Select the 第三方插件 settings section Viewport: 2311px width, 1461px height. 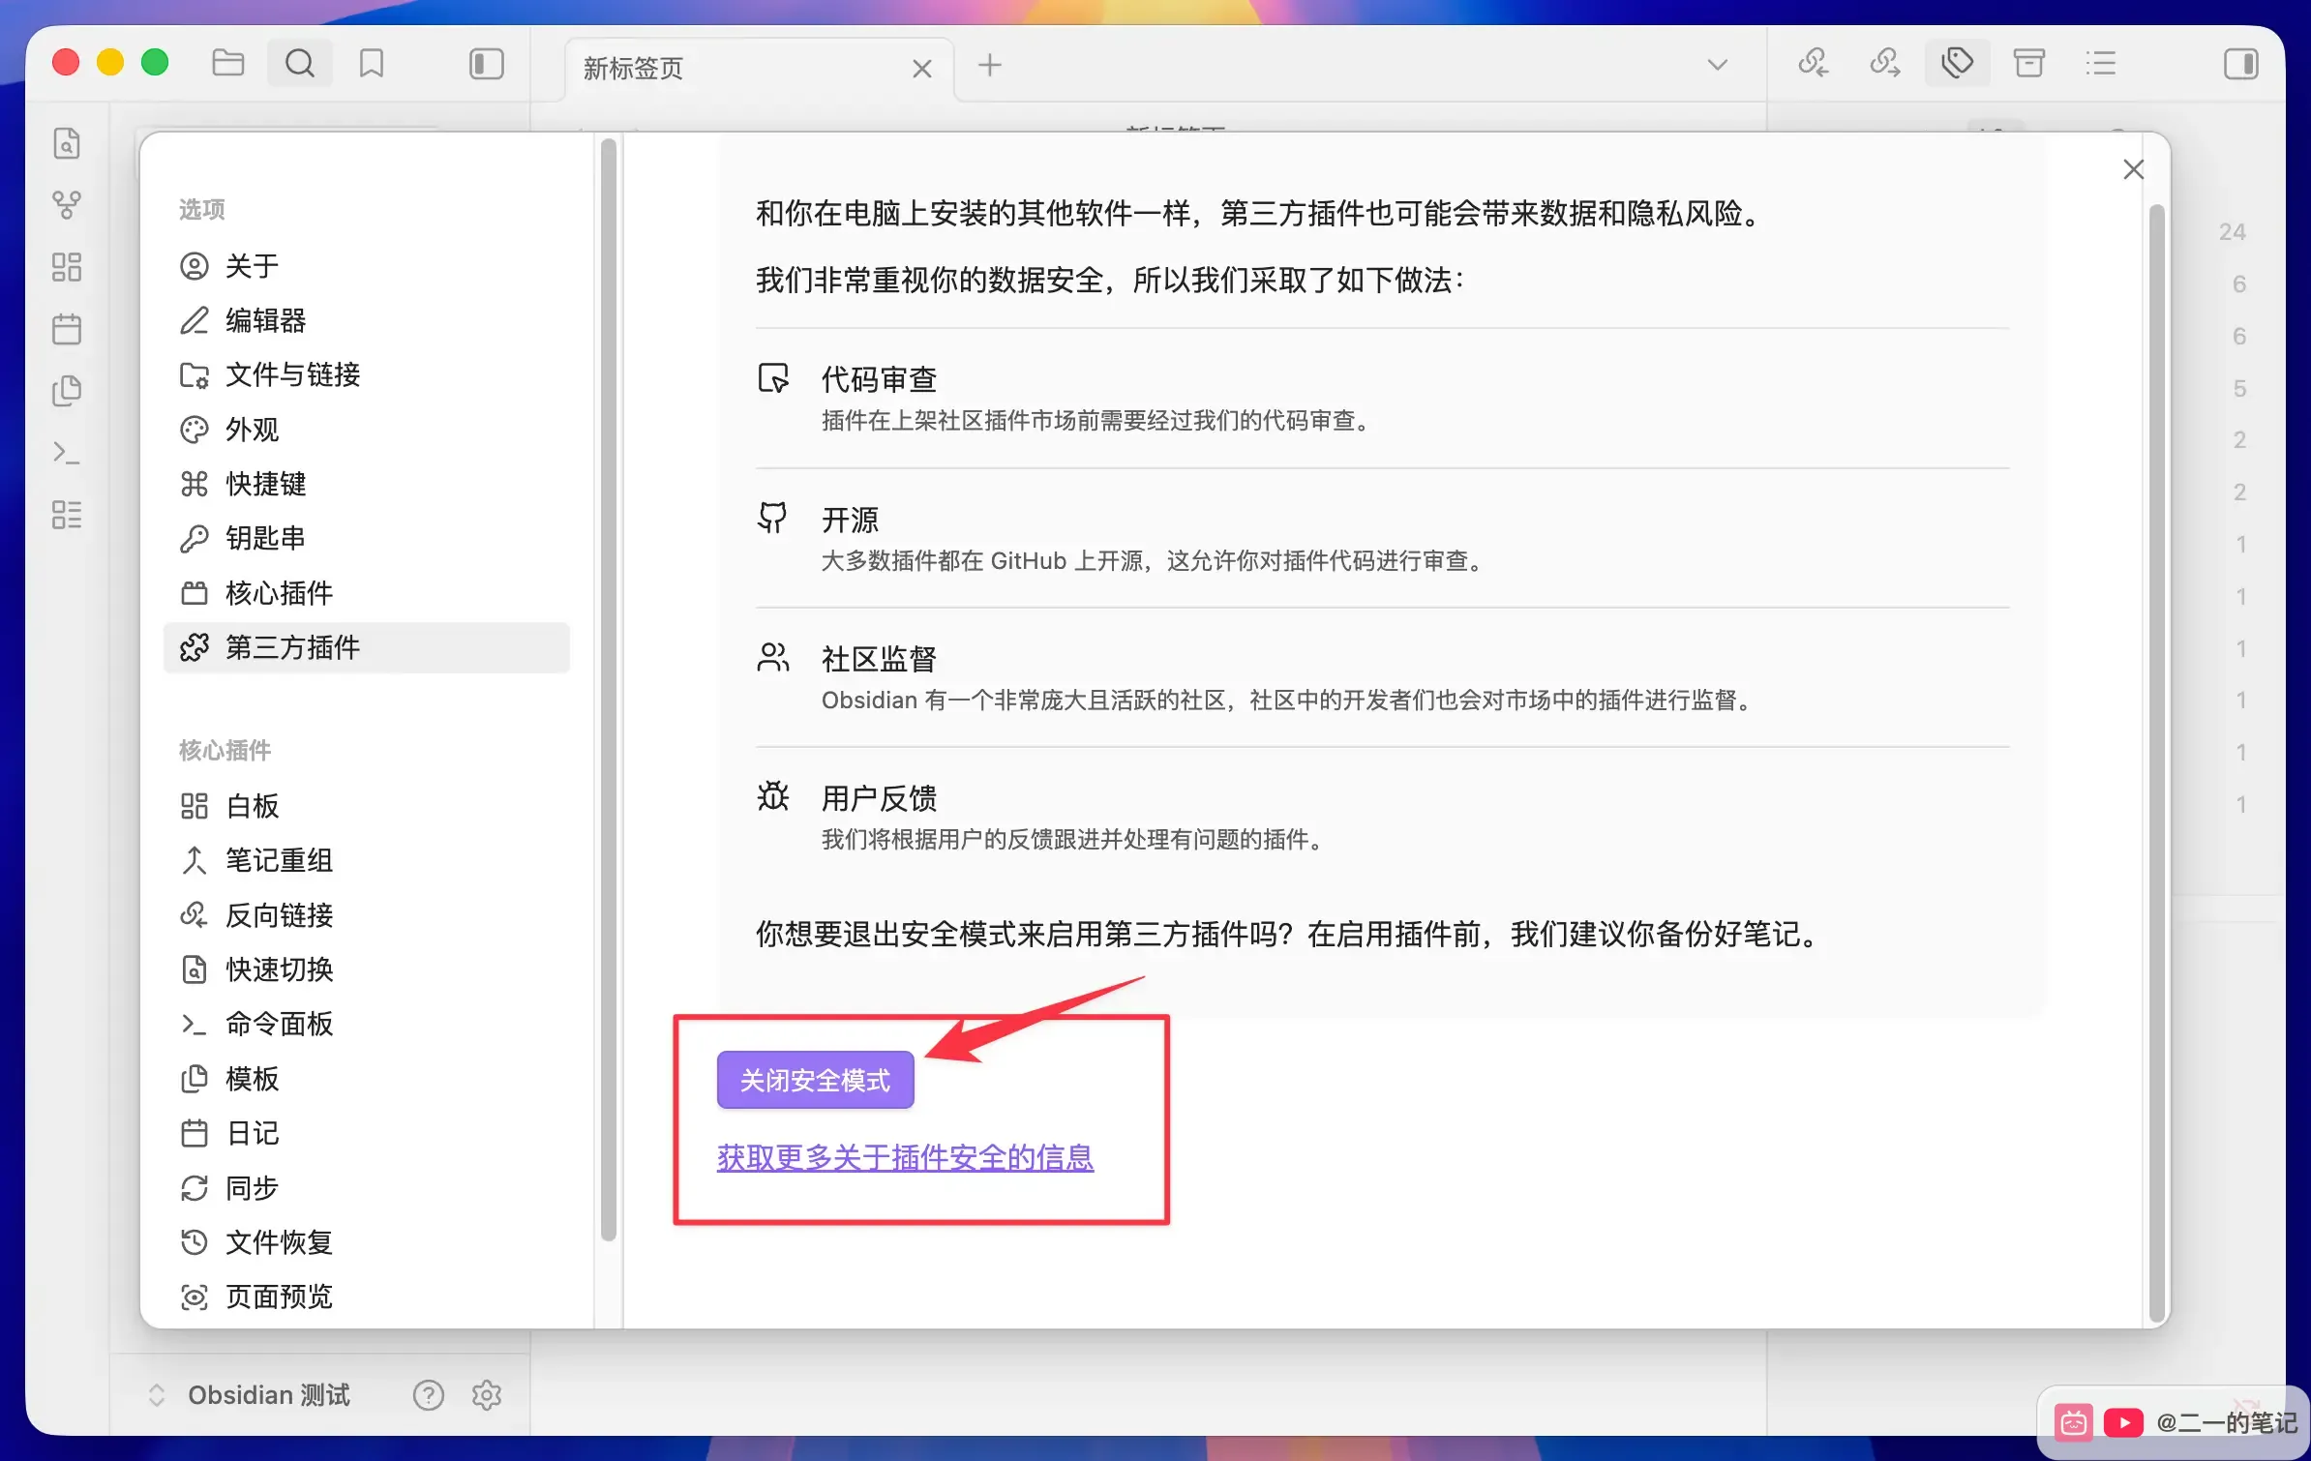coord(367,647)
